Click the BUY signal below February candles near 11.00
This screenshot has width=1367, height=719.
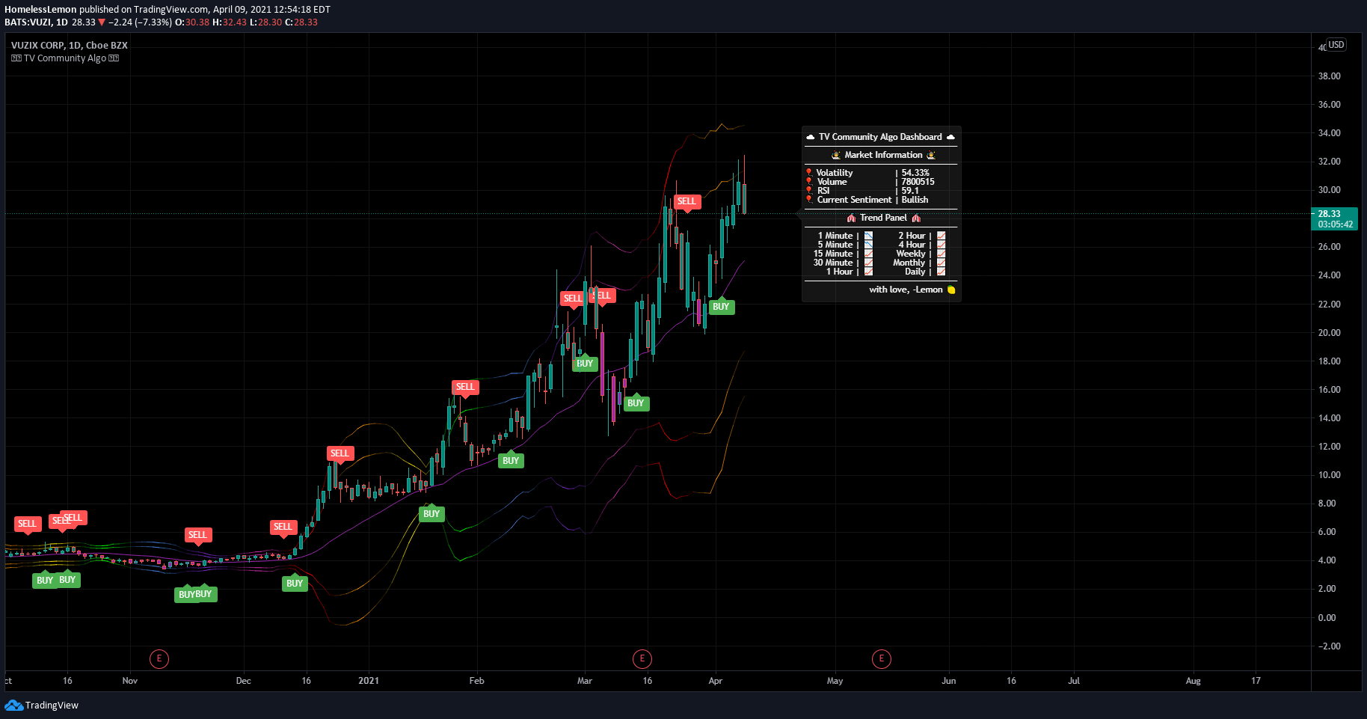pos(511,461)
